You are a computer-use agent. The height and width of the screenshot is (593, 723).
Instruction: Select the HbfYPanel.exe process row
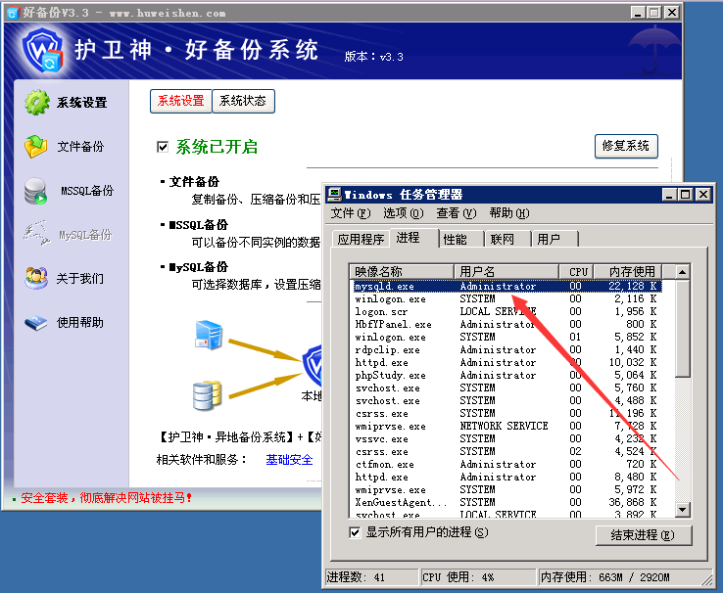[x=506, y=324]
